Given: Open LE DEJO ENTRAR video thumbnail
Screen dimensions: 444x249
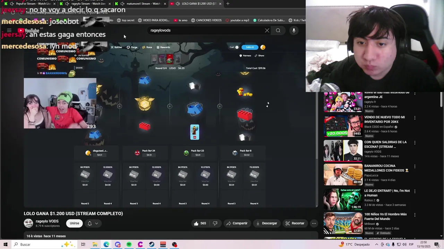Looking at the screenshot, I should [x=343, y=199].
